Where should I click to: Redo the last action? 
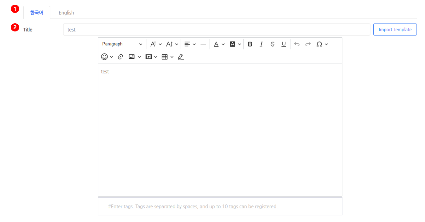pyautogui.click(x=308, y=44)
